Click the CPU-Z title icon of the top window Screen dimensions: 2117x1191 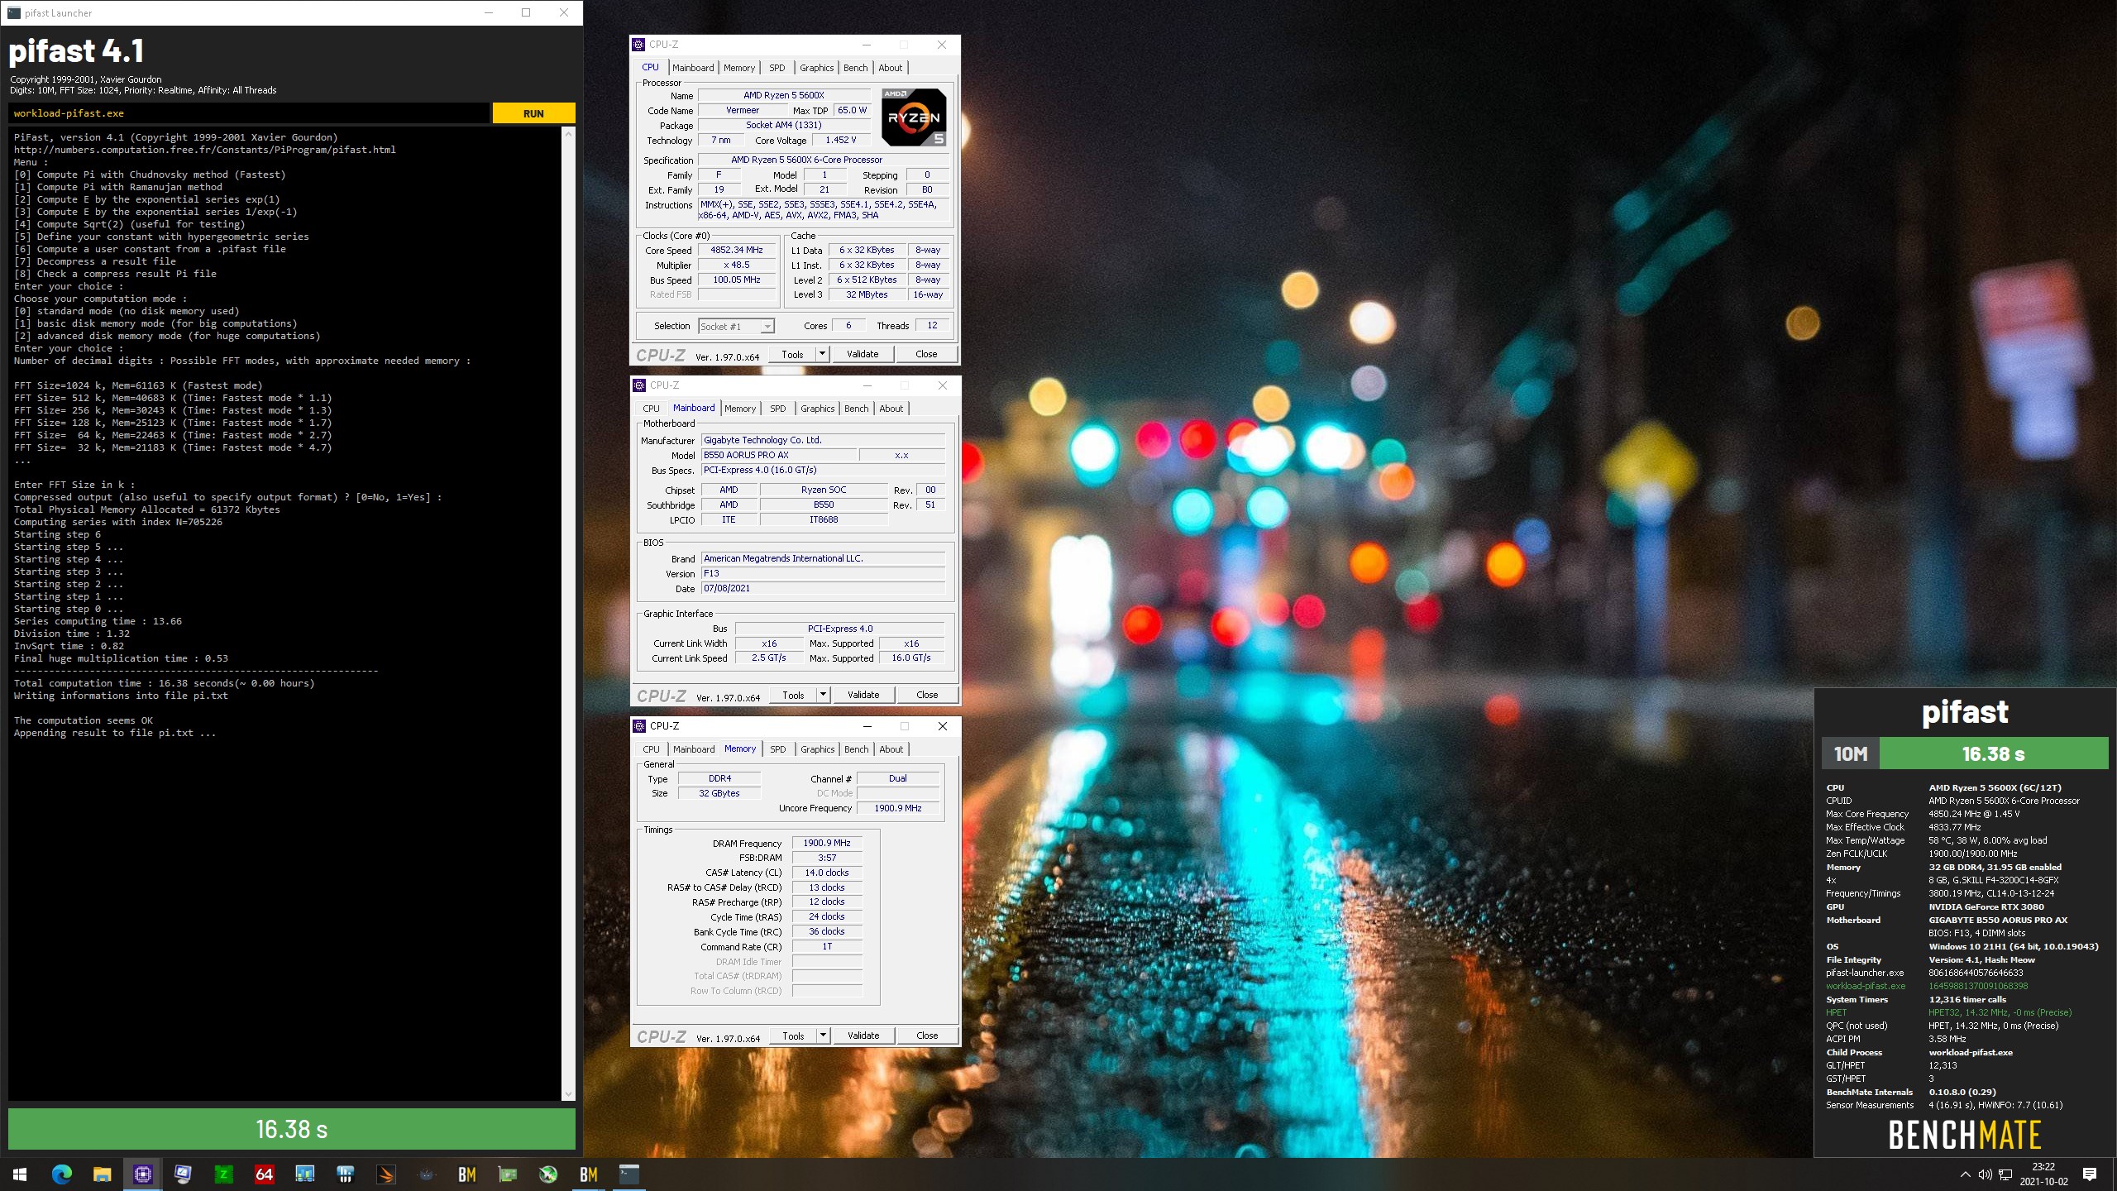[638, 45]
